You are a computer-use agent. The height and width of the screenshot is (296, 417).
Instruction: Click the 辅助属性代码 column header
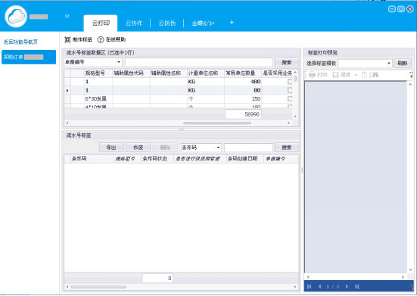point(132,73)
